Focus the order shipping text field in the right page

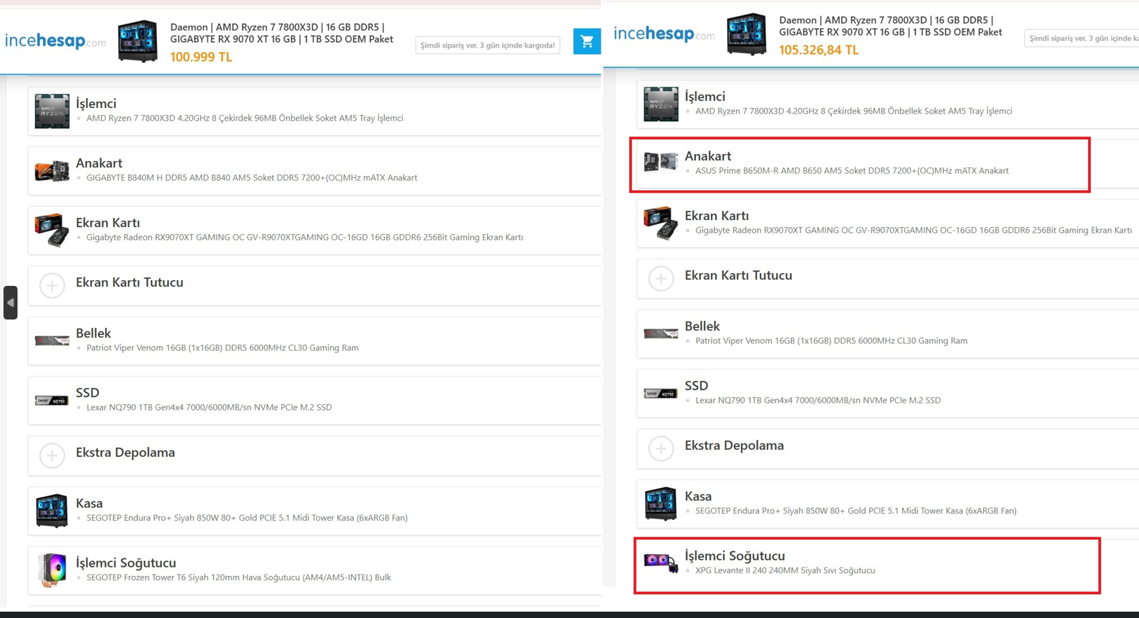click(x=1082, y=39)
